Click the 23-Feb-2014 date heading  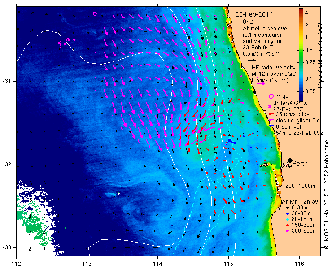tap(254, 15)
